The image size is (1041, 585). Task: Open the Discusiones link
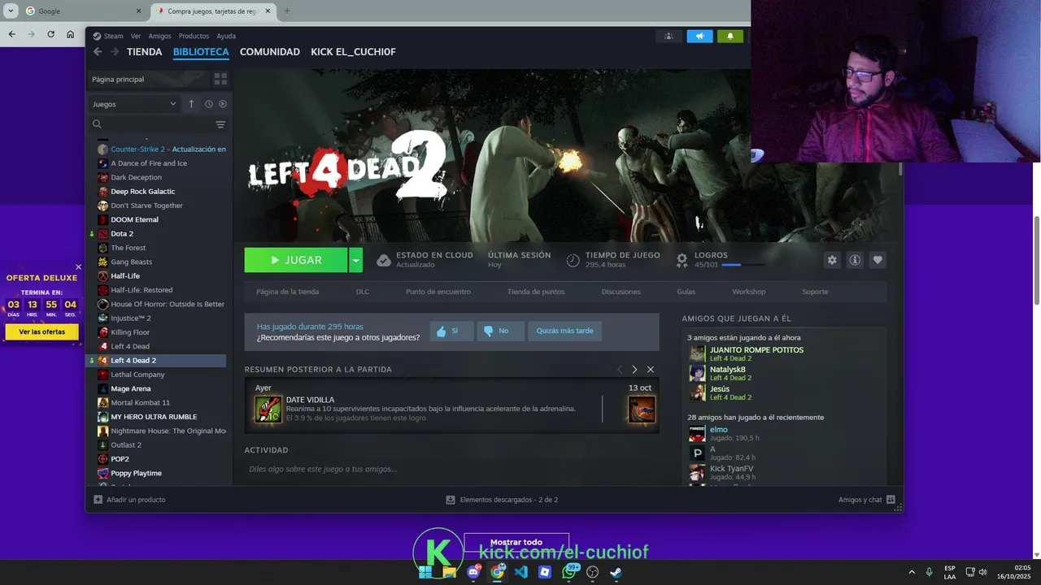pyautogui.click(x=621, y=292)
